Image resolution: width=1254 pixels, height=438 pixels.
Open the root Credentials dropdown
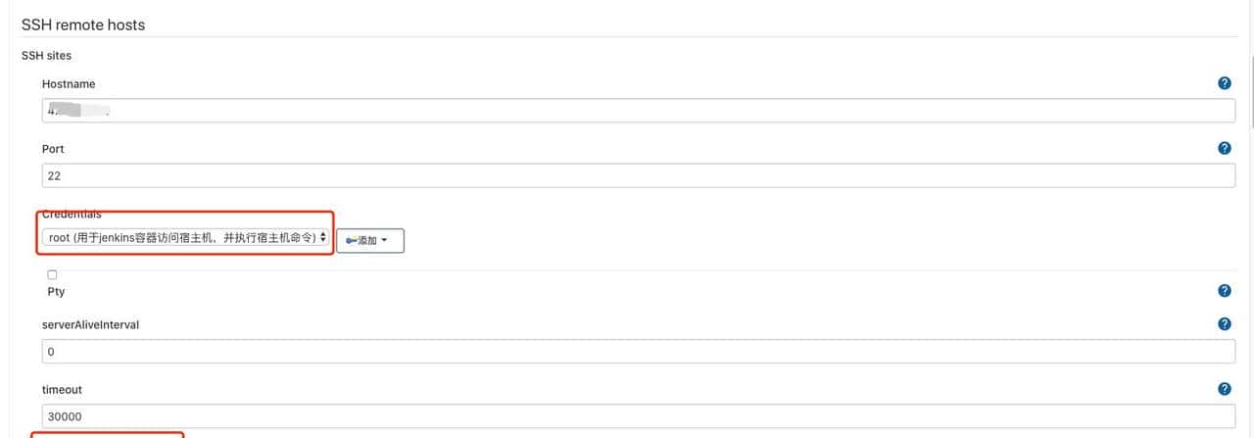coord(186,238)
